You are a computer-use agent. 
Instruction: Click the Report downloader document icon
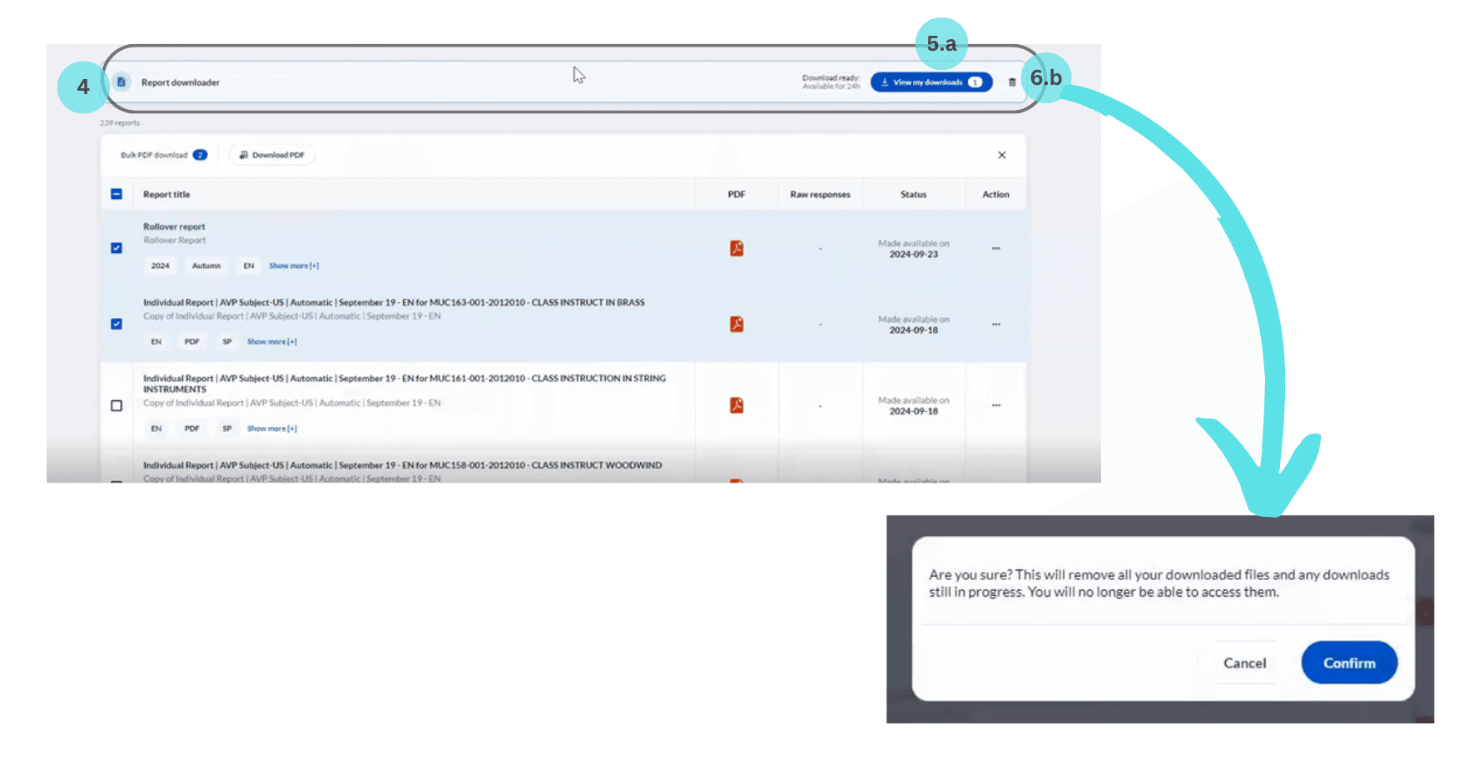click(122, 82)
